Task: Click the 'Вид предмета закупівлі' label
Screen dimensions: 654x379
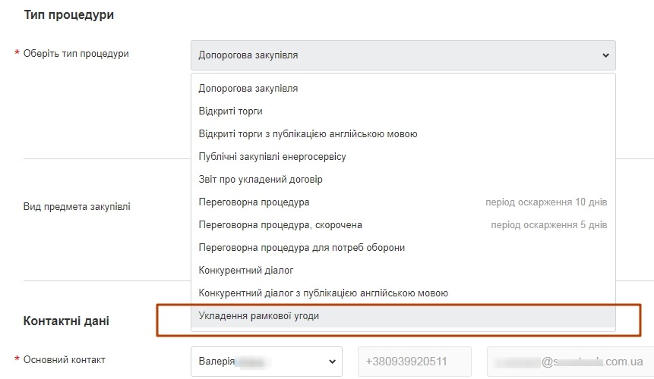Action: (77, 206)
